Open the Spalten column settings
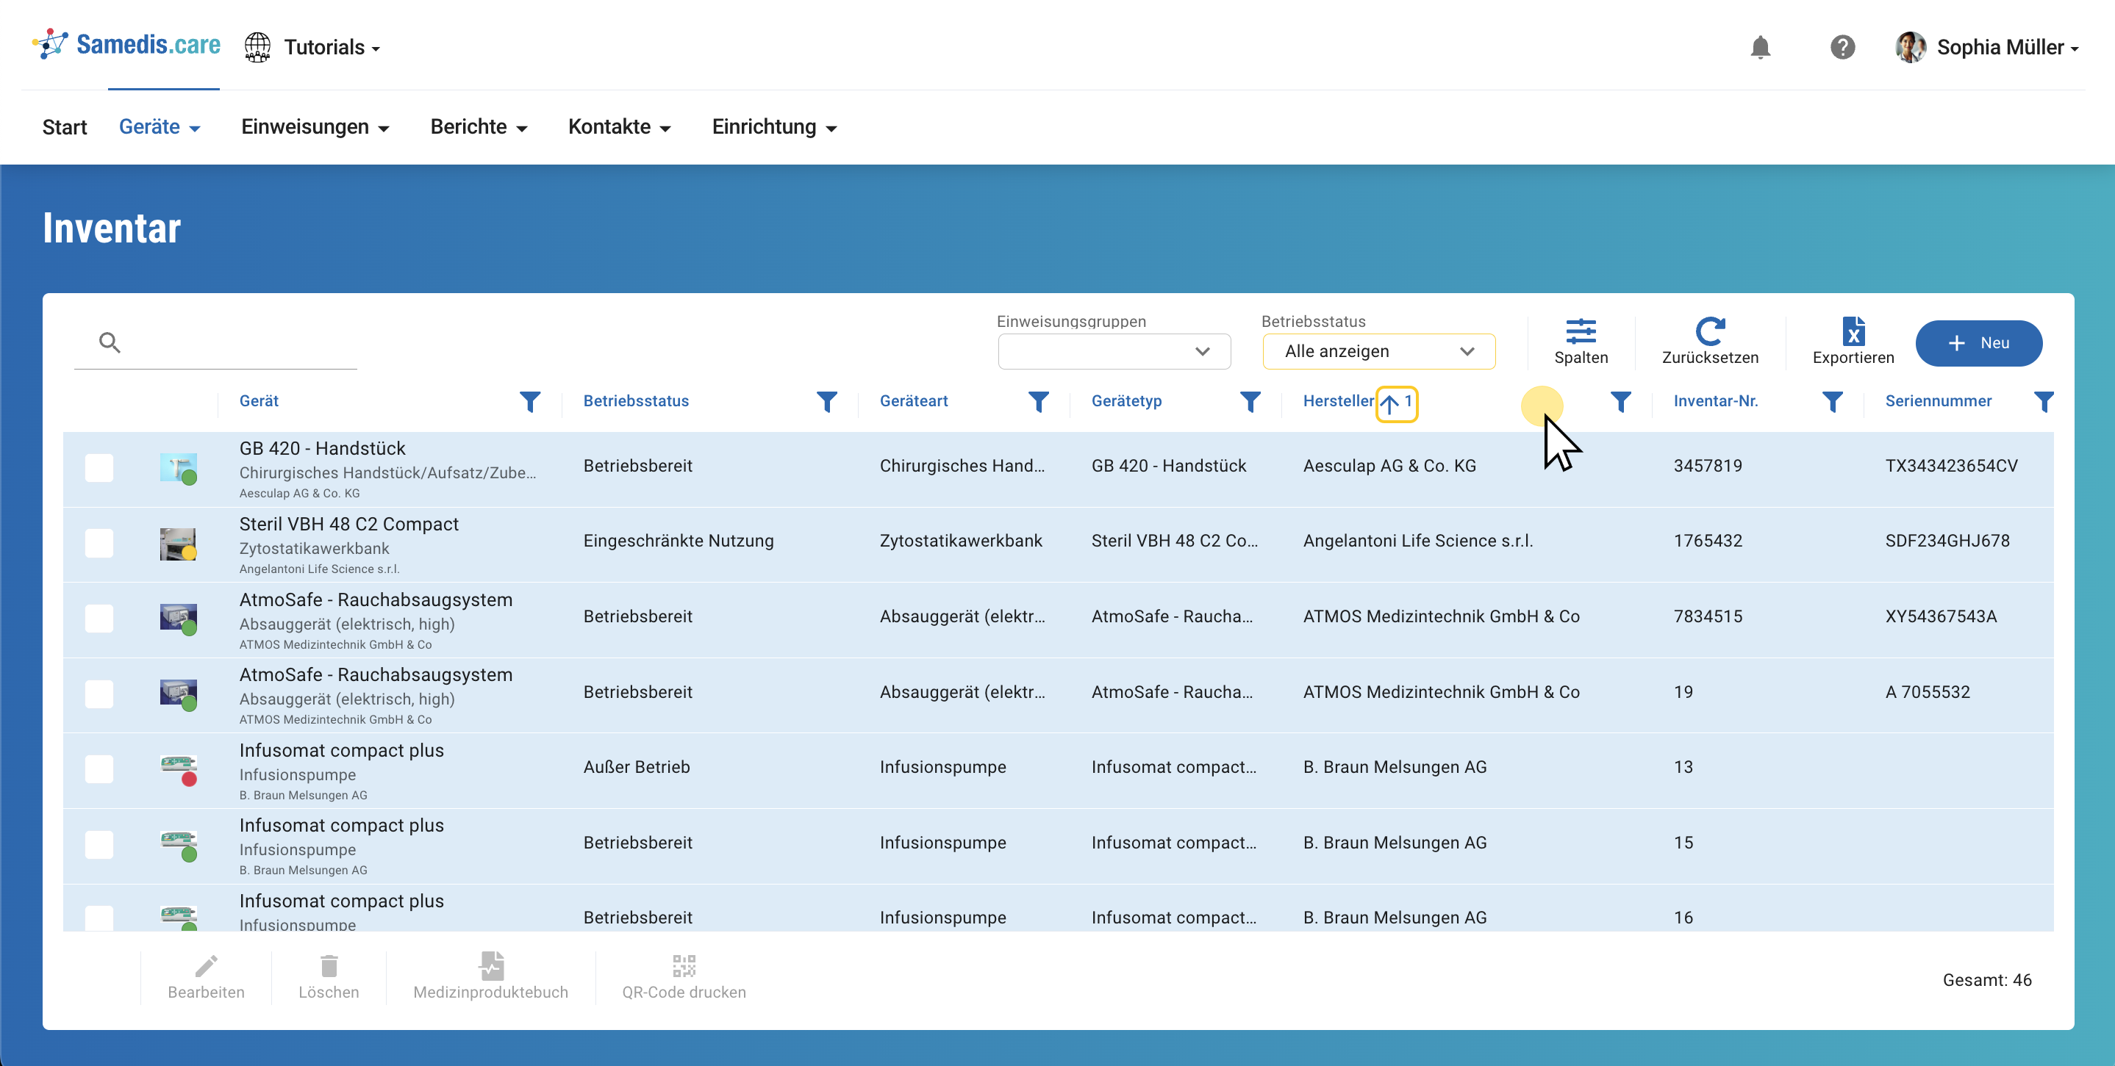 [x=1580, y=341]
